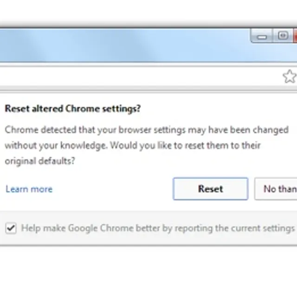Screen dimensions: 297x297
Task: Choose the No thanks button
Action: (276, 189)
